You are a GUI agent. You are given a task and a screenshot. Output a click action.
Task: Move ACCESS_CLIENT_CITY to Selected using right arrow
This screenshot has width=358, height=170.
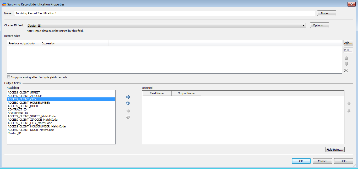coord(128,97)
